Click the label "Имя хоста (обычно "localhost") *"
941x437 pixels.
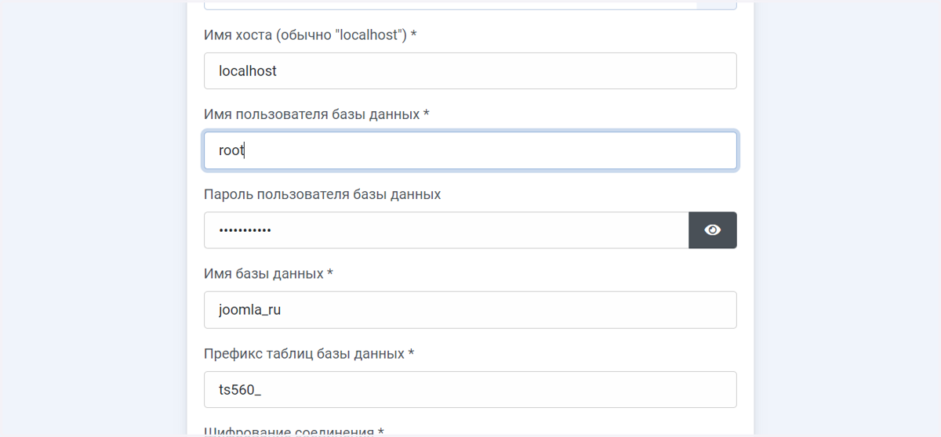311,35
